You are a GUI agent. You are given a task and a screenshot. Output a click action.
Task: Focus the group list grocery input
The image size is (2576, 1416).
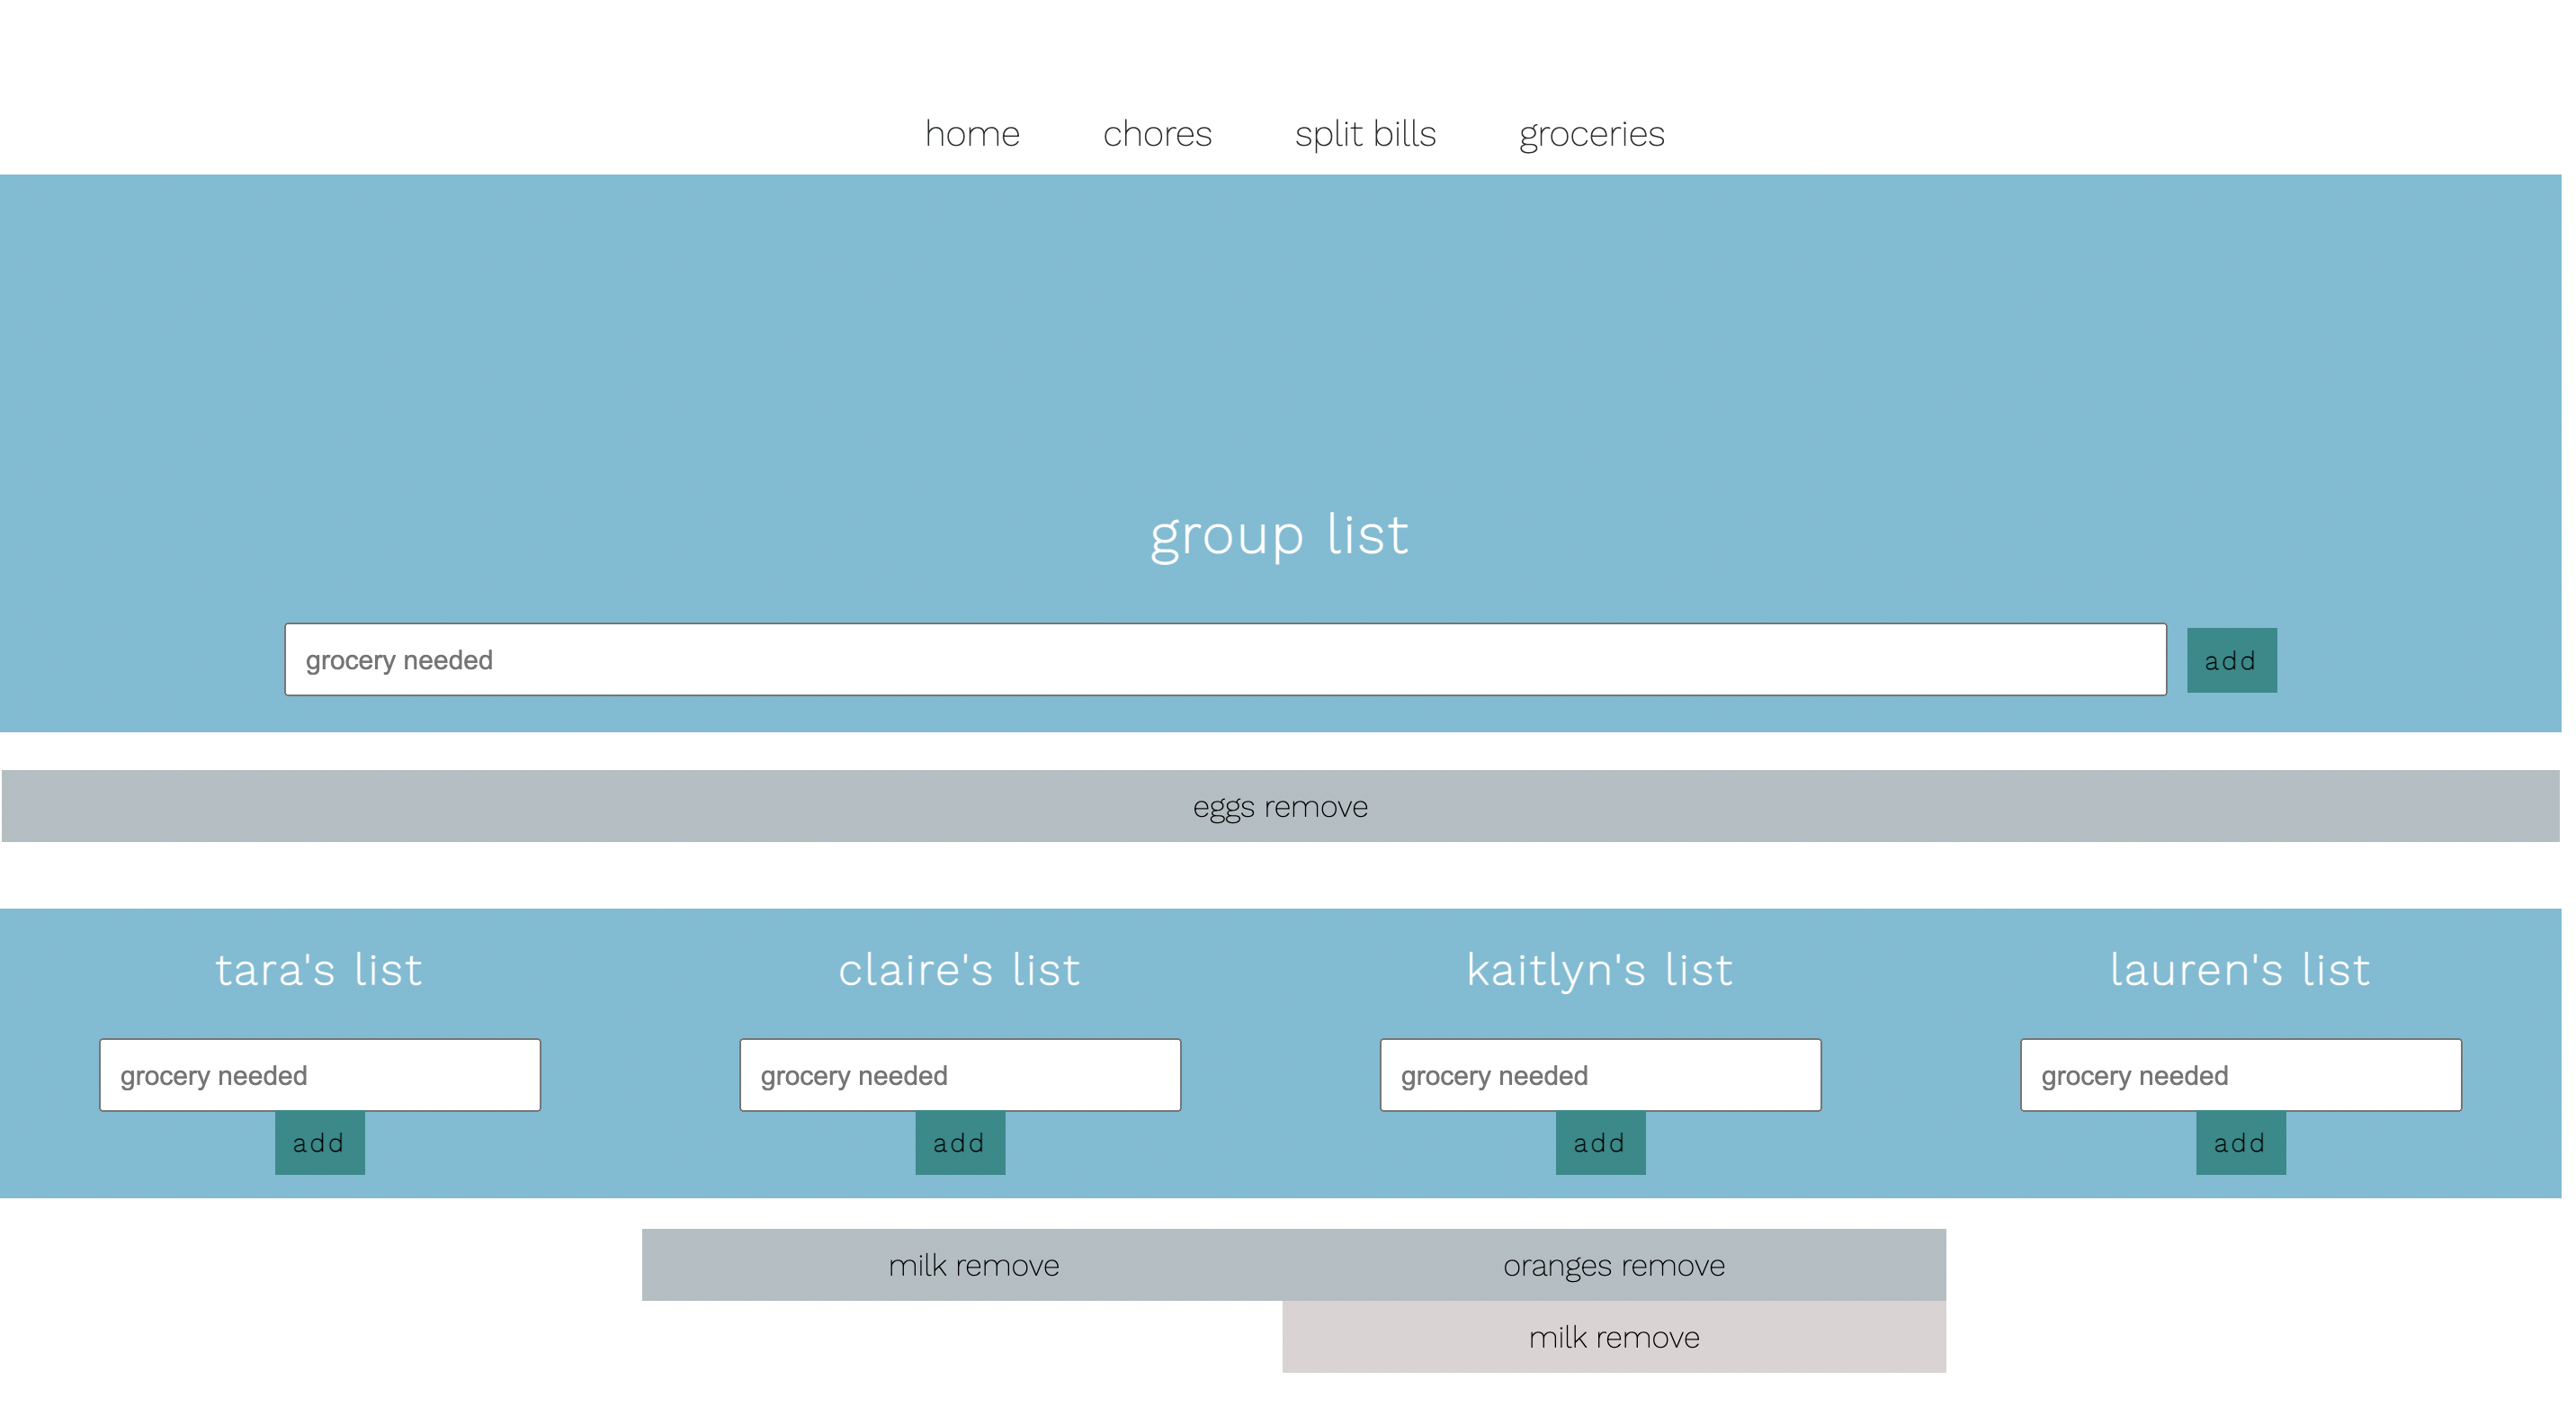pos(1225,660)
